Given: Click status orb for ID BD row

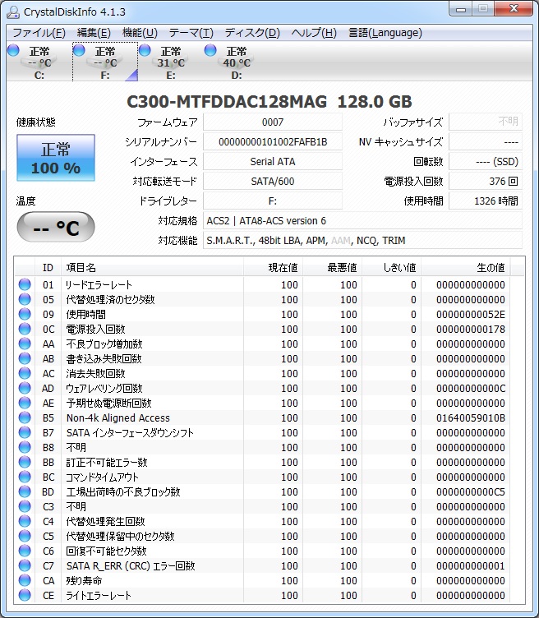Looking at the screenshot, I should (25, 491).
